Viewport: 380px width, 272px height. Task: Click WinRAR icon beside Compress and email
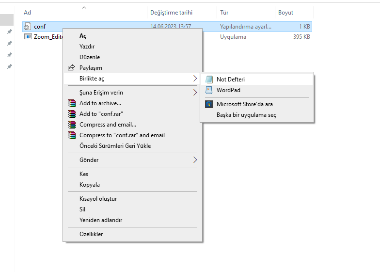pyautogui.click(x=72, y=124)
